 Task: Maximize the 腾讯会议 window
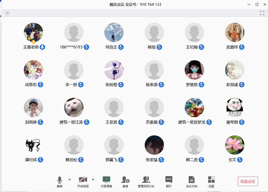[x=257, y=4]
